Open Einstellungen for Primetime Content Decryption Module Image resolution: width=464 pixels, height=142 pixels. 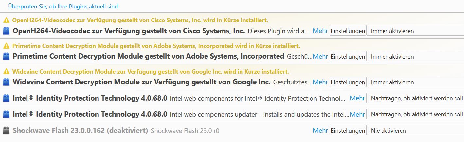[348, 56]
